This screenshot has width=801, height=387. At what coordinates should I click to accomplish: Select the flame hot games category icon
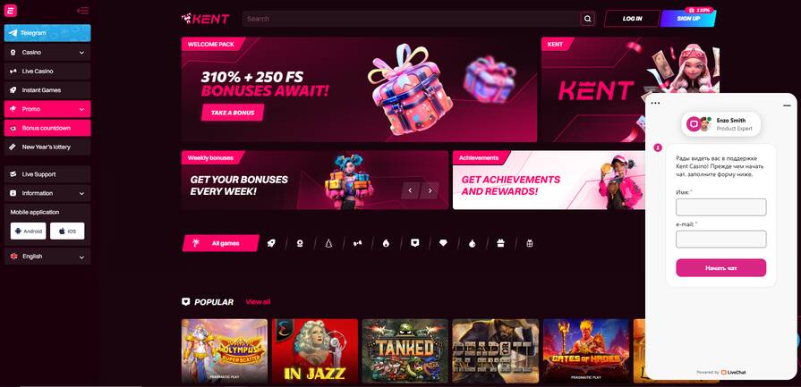[387, 243]
